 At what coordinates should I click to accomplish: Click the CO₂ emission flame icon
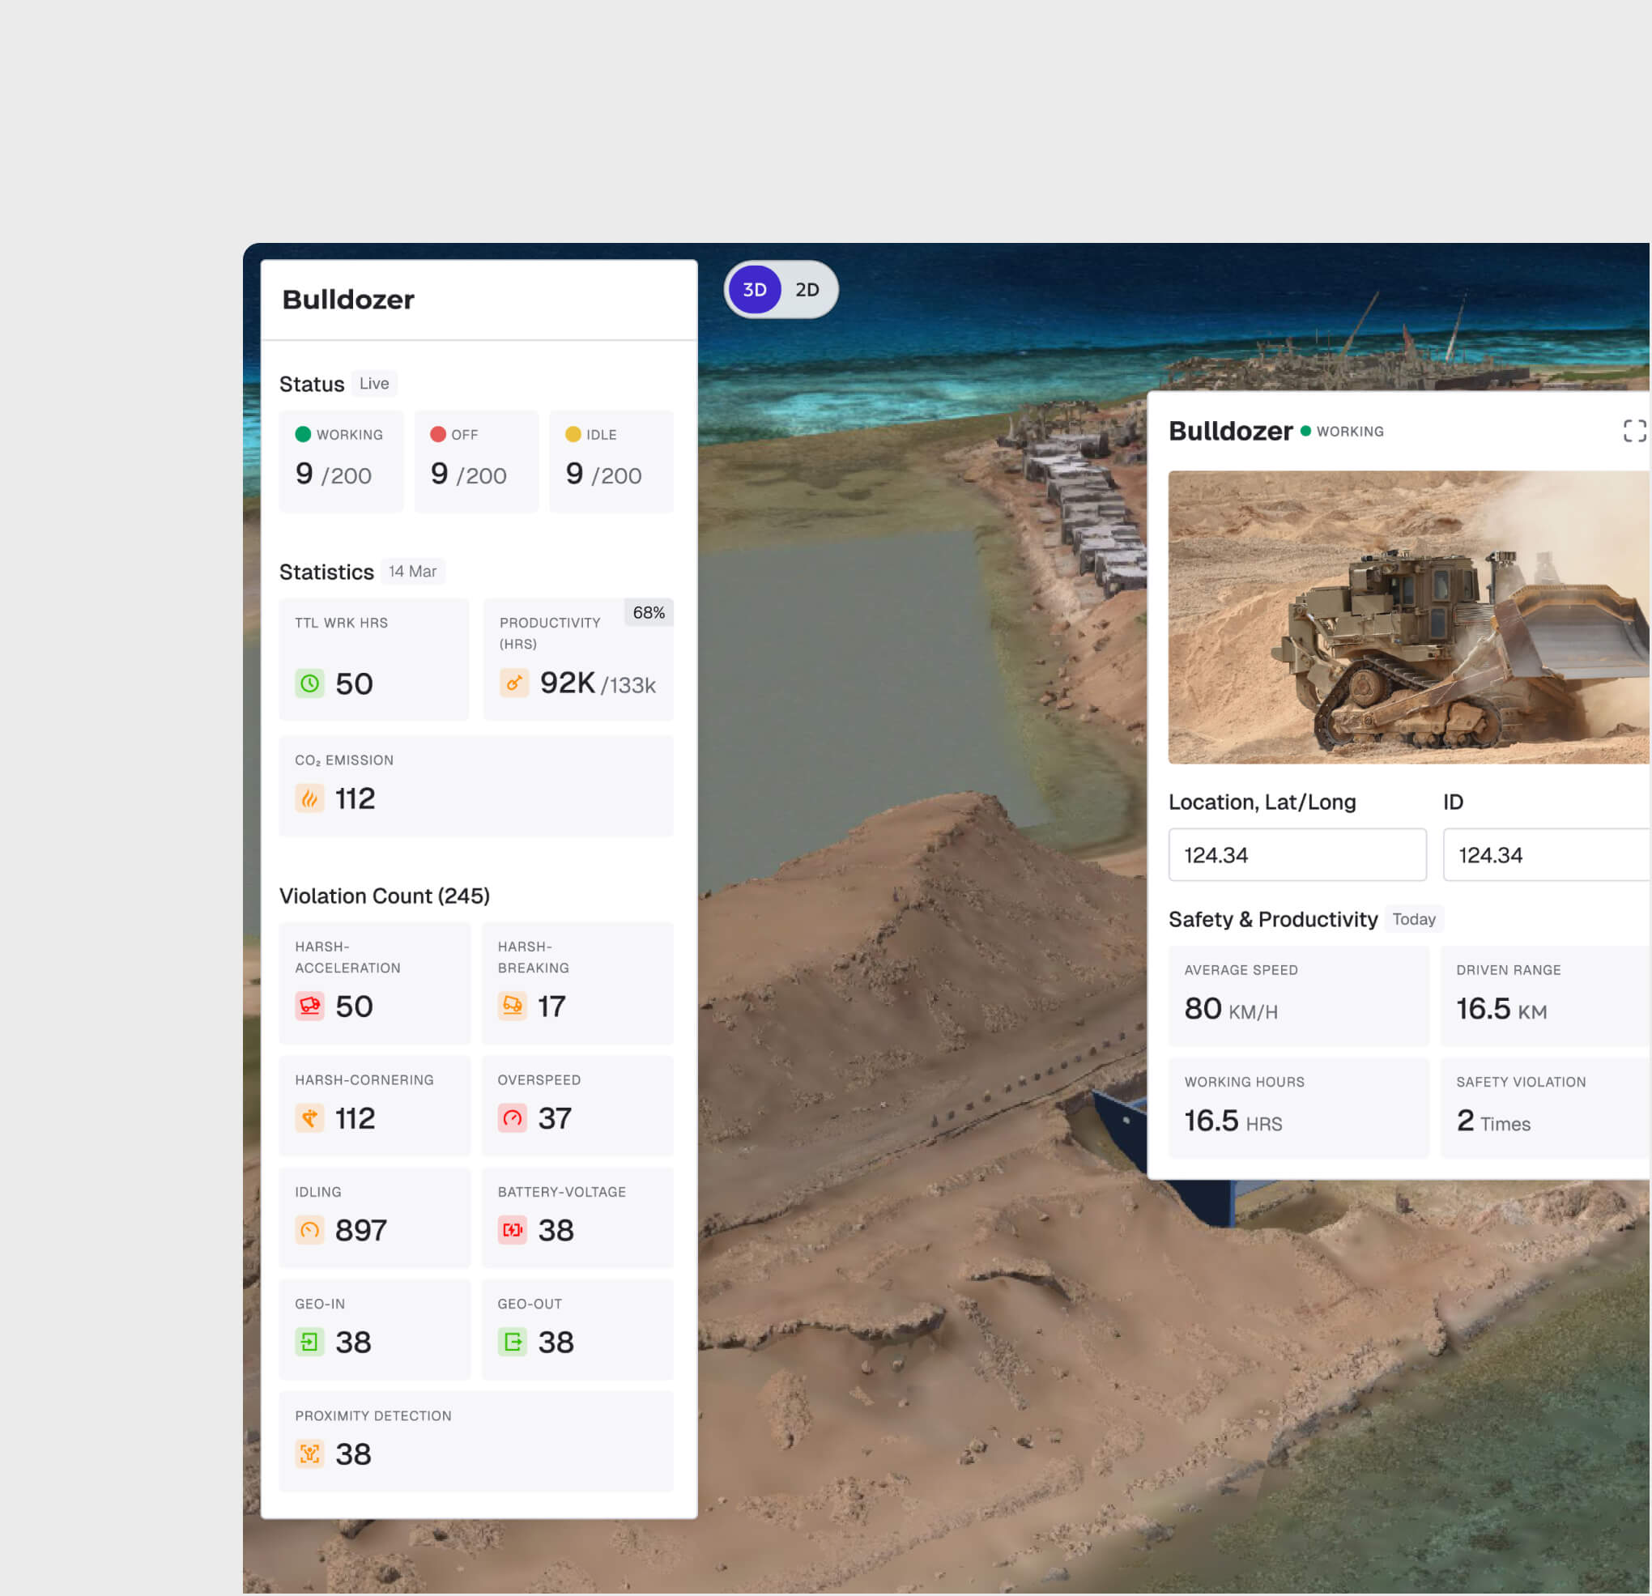point(310,798)
